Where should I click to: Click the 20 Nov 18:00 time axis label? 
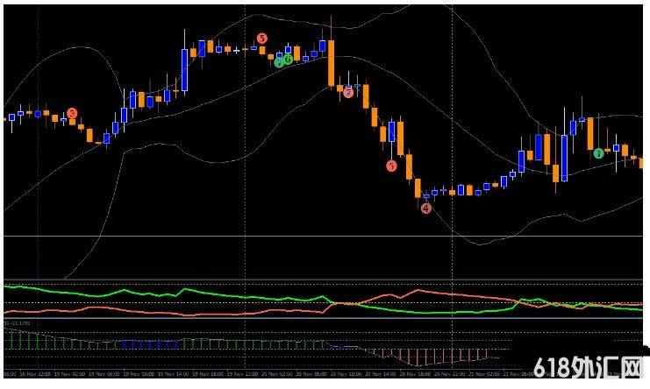(414, 374)
